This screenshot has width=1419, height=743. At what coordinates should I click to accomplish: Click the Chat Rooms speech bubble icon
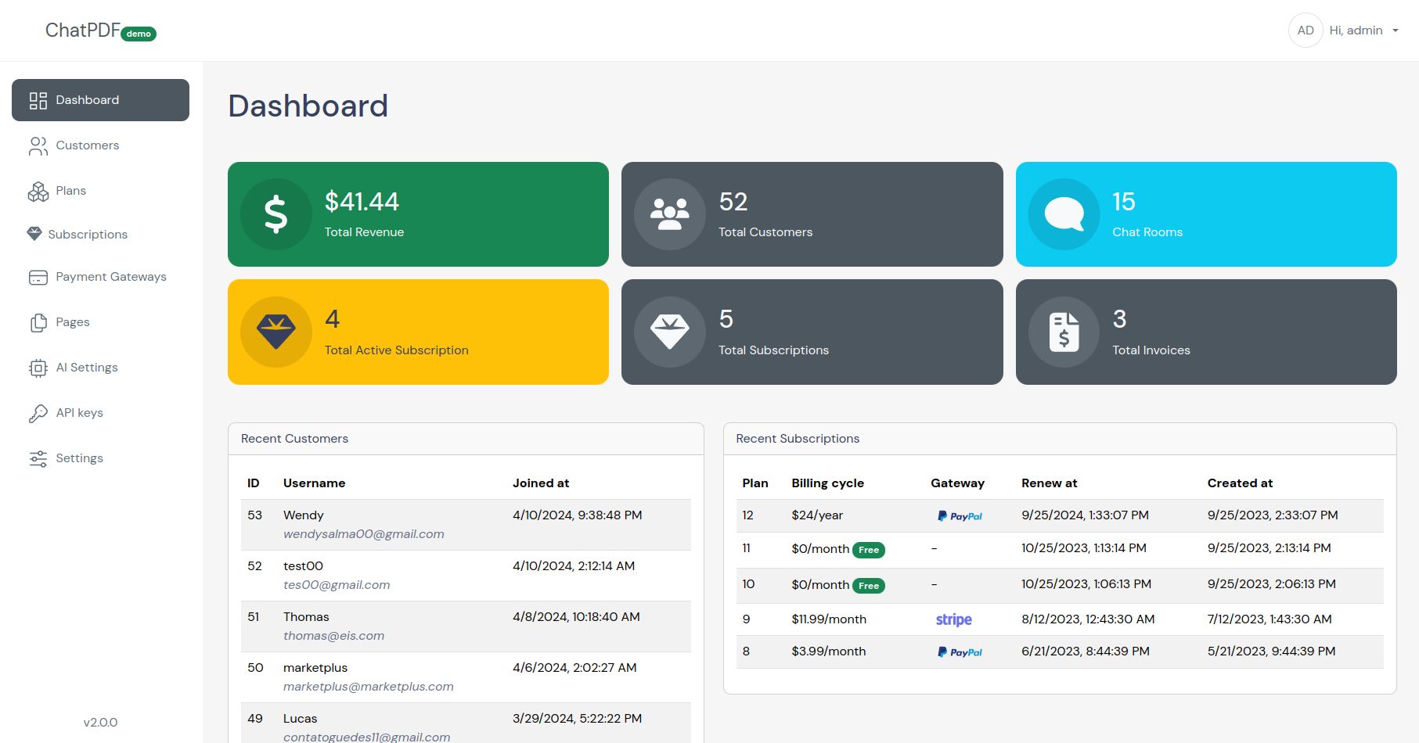pos(1064,214)
